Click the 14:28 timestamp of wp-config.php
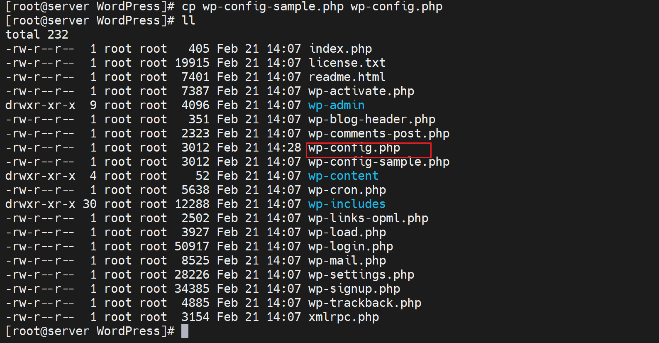Screen dimensions: 659x343 point(284,148)
